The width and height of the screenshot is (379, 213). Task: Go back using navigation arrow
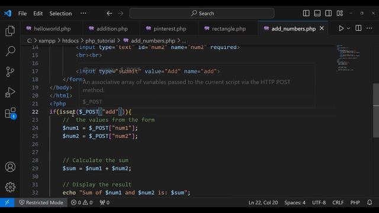tap(110, 13)
